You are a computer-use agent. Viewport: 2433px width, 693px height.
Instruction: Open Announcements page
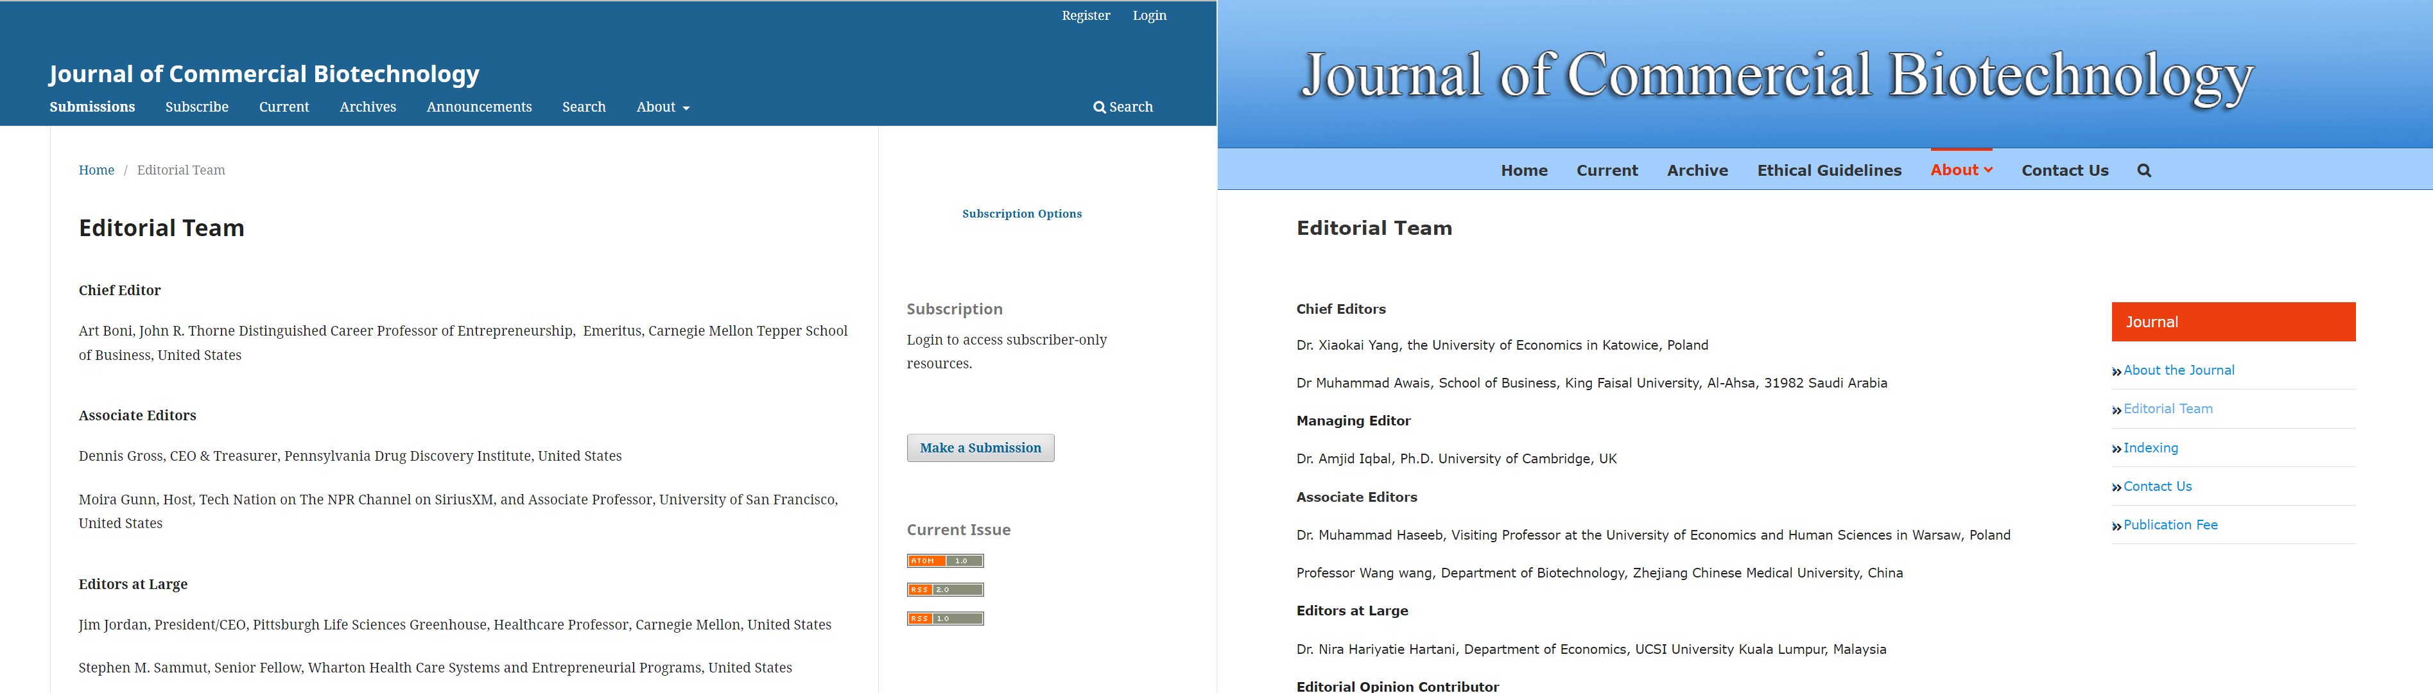(x=479, y=107)
